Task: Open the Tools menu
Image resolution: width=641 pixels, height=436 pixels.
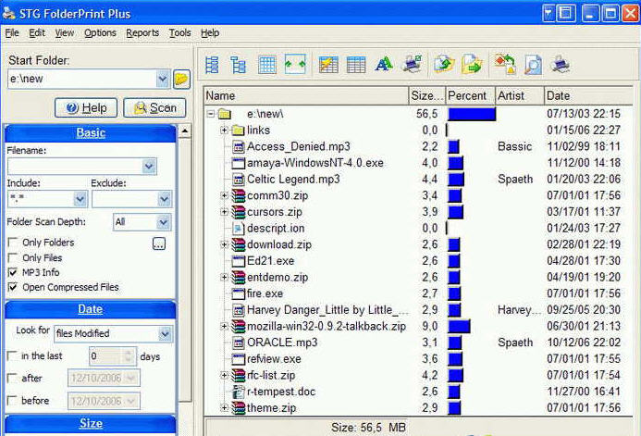Action: (x=179, y=33)
